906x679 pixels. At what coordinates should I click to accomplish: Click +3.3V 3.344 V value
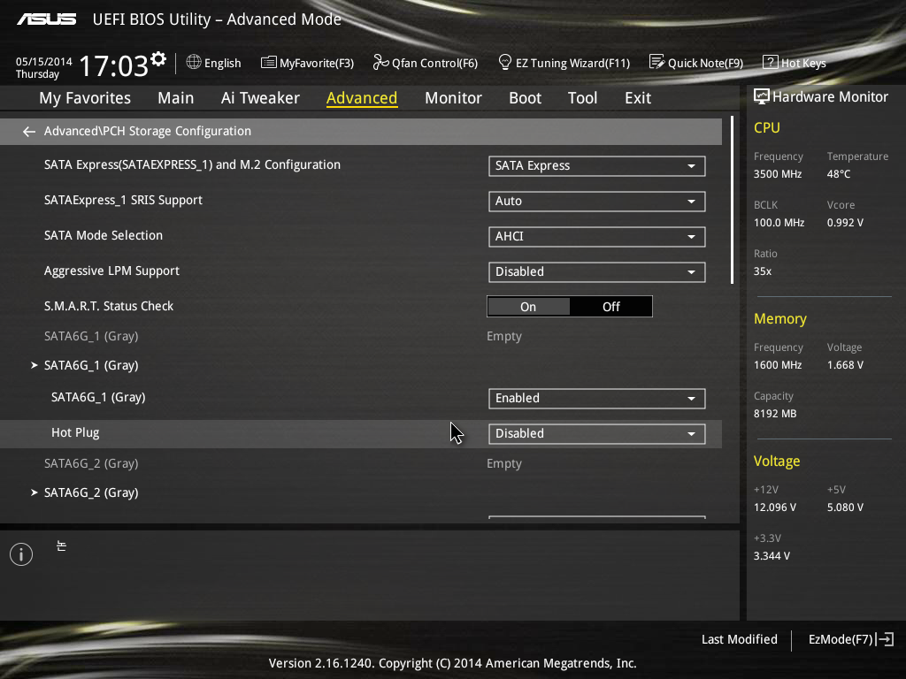click(x=772, y=555)
